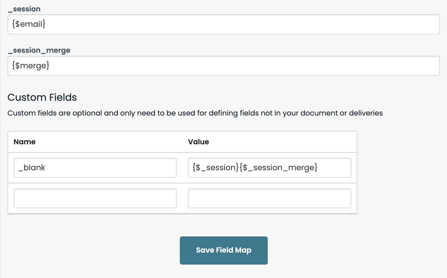Screen dimensions: 447x278
Task: Click the custom fields optional description text
Action: coord(195,113)
